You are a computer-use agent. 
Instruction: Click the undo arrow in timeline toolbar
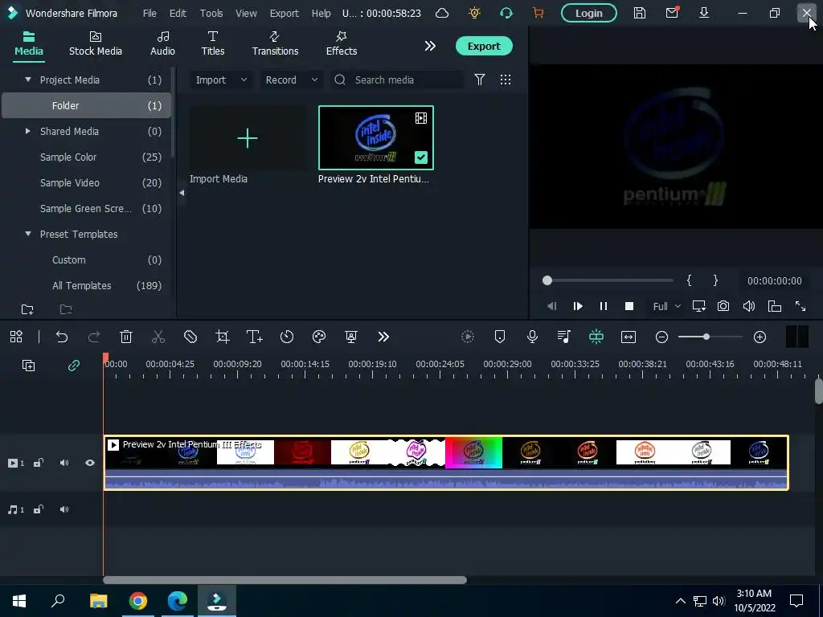coord(62,337)
